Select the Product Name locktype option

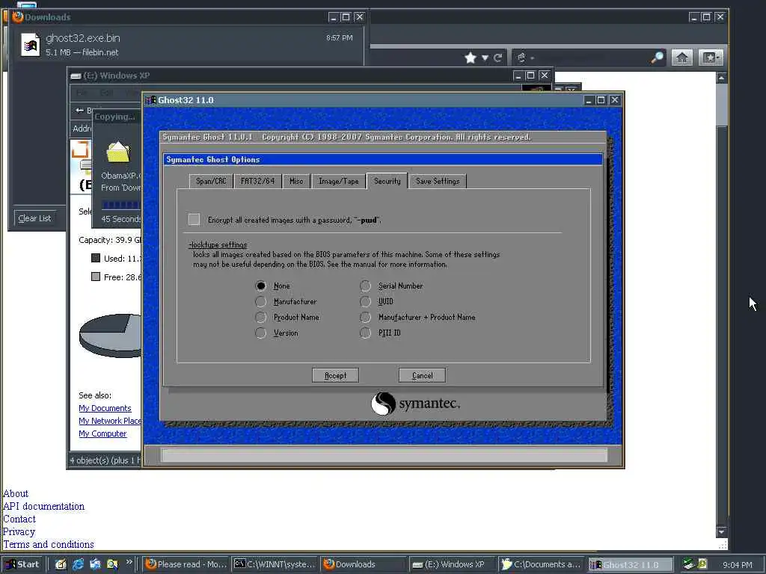(x=261, y=317)
